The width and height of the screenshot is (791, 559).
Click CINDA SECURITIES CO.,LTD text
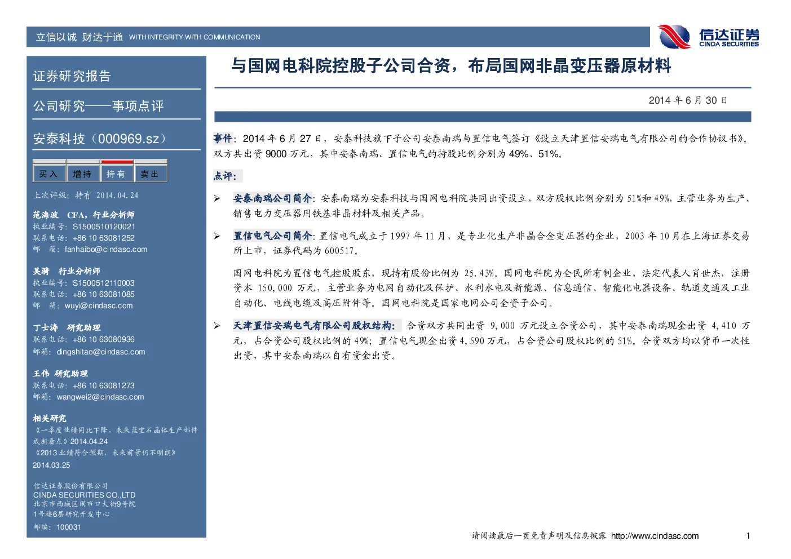pyautogui.click(x=84, y=495)
